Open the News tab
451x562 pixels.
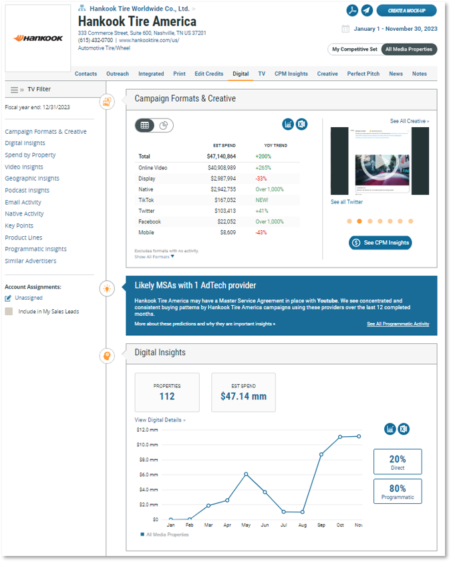pos(396,74)
